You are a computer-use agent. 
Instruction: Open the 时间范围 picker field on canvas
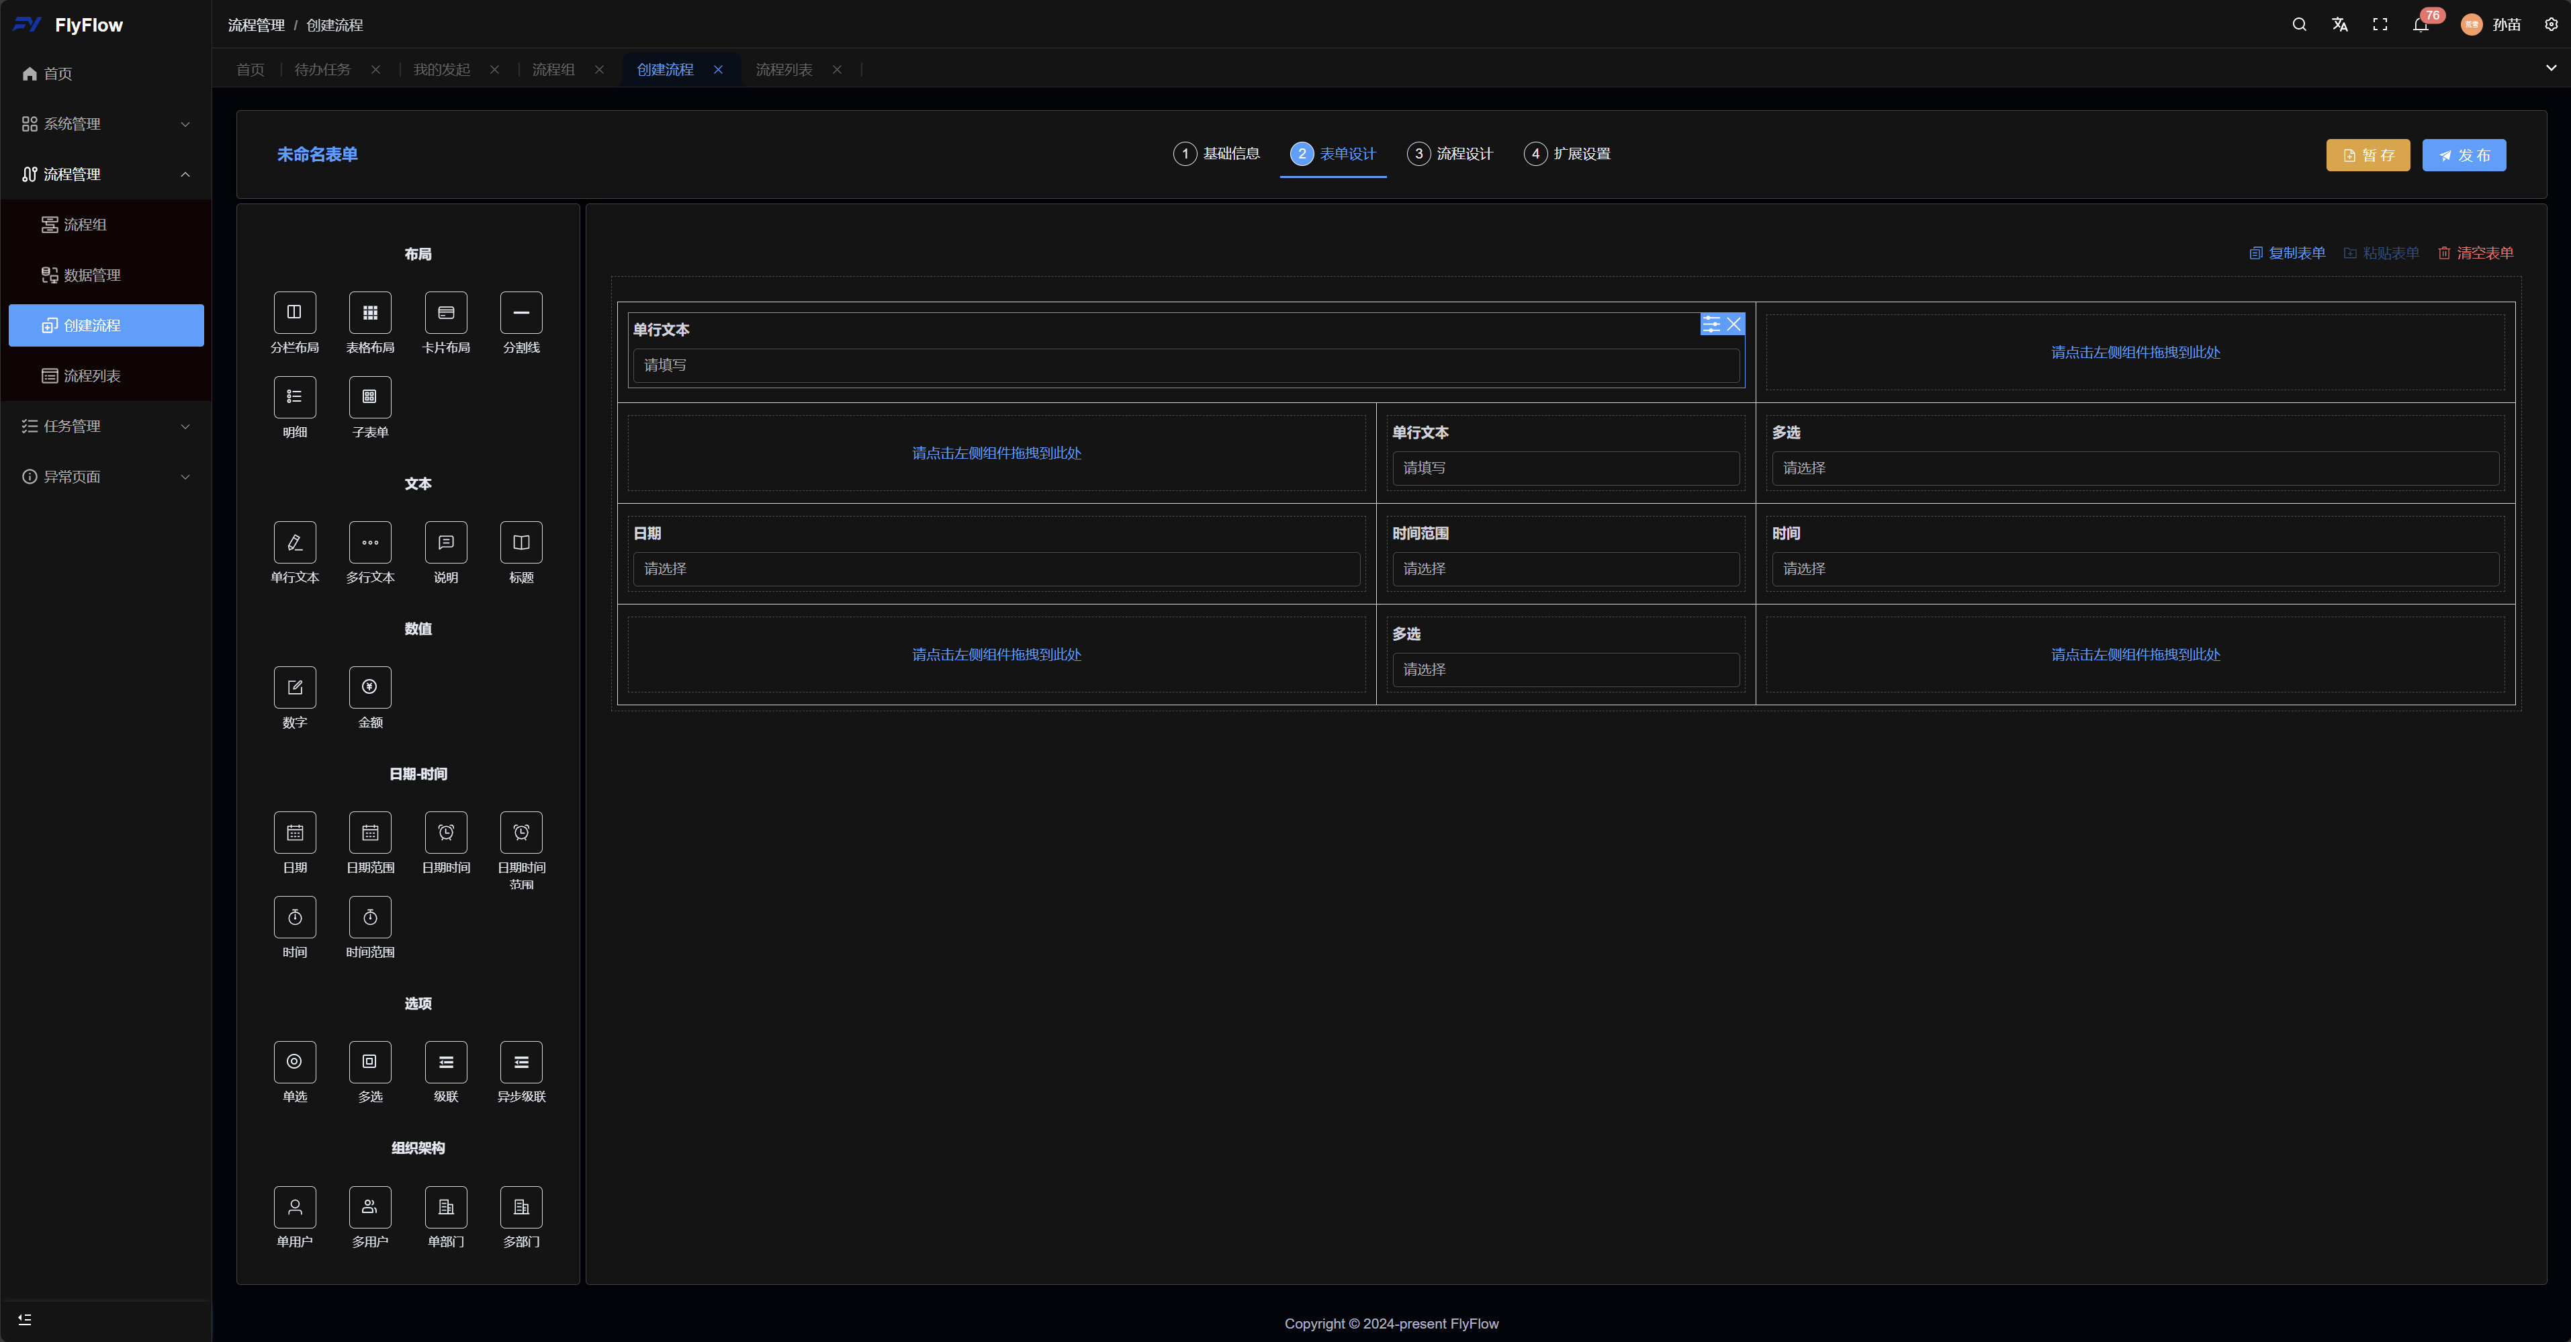1566,569
